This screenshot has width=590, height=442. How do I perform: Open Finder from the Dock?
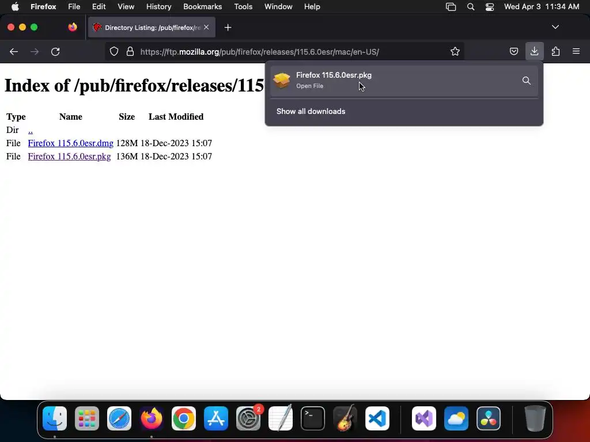[x=55, y=418]
